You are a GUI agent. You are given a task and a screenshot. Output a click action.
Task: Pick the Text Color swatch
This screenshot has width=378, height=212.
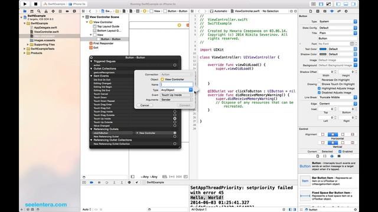tap(323, 49)
